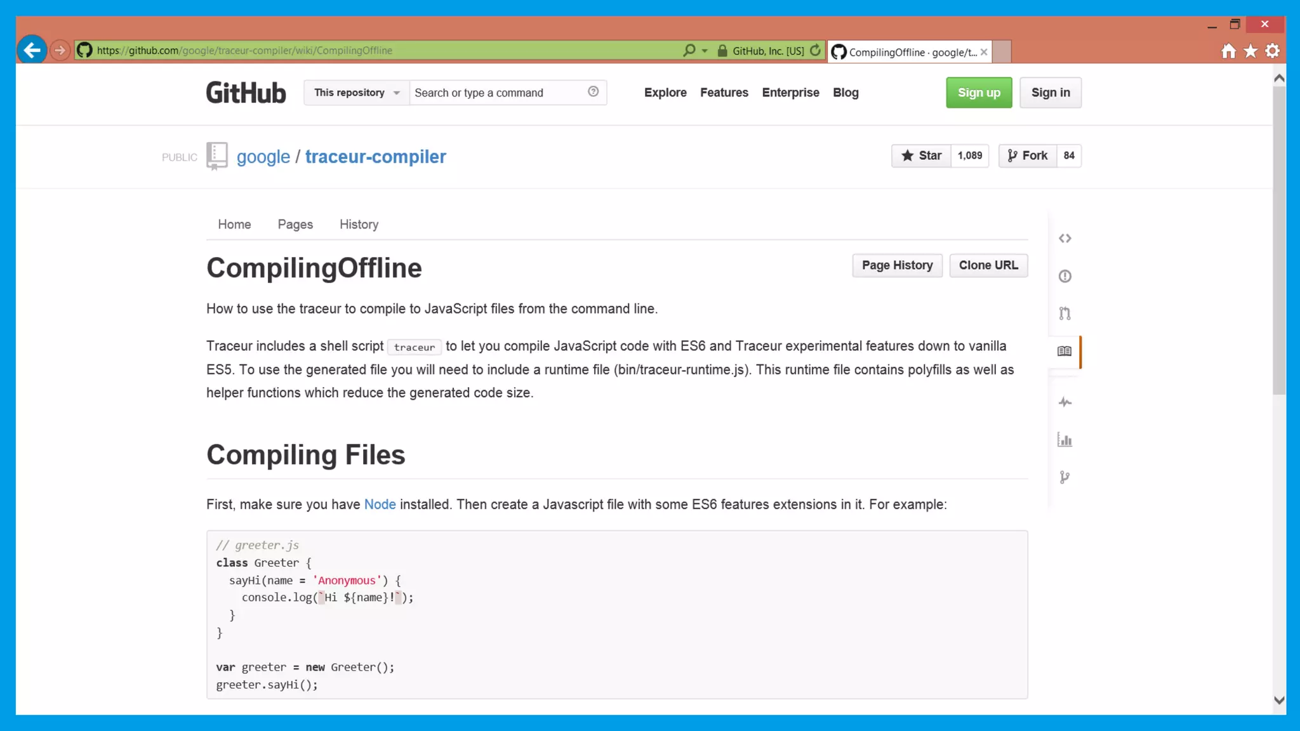This screenshot has height=731, width=1300.
Task: Click the 'greeter.sayHi();' code line
Action: coord(267,685)
